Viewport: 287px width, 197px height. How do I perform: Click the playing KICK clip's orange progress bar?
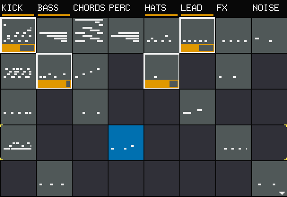(18, 48)
